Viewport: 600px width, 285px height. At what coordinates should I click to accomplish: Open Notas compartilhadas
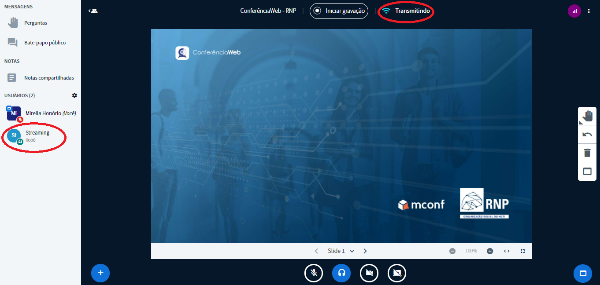click(41, 78)
